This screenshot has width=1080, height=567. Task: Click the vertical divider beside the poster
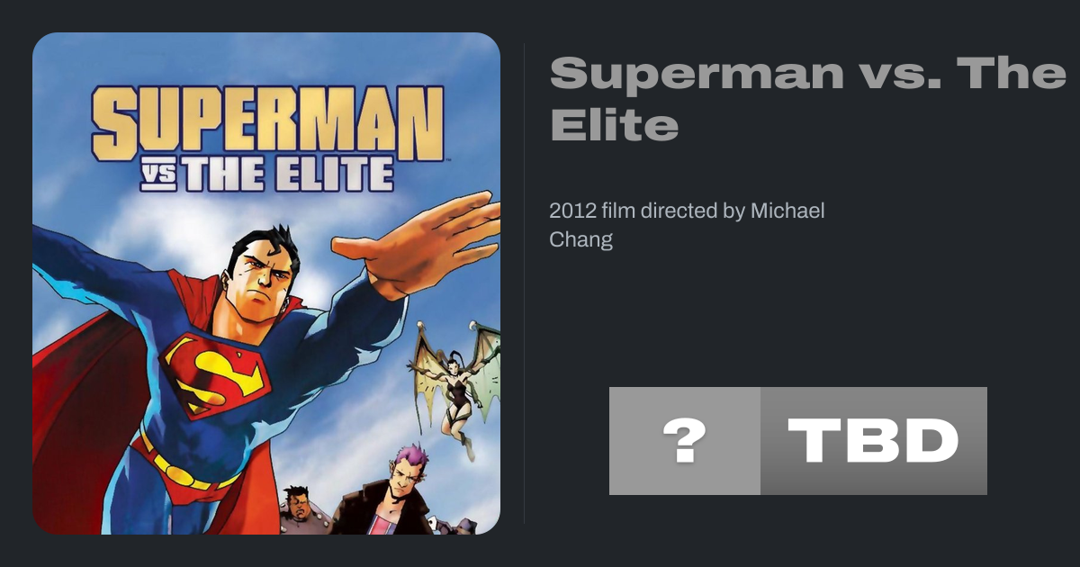point(525,283)
